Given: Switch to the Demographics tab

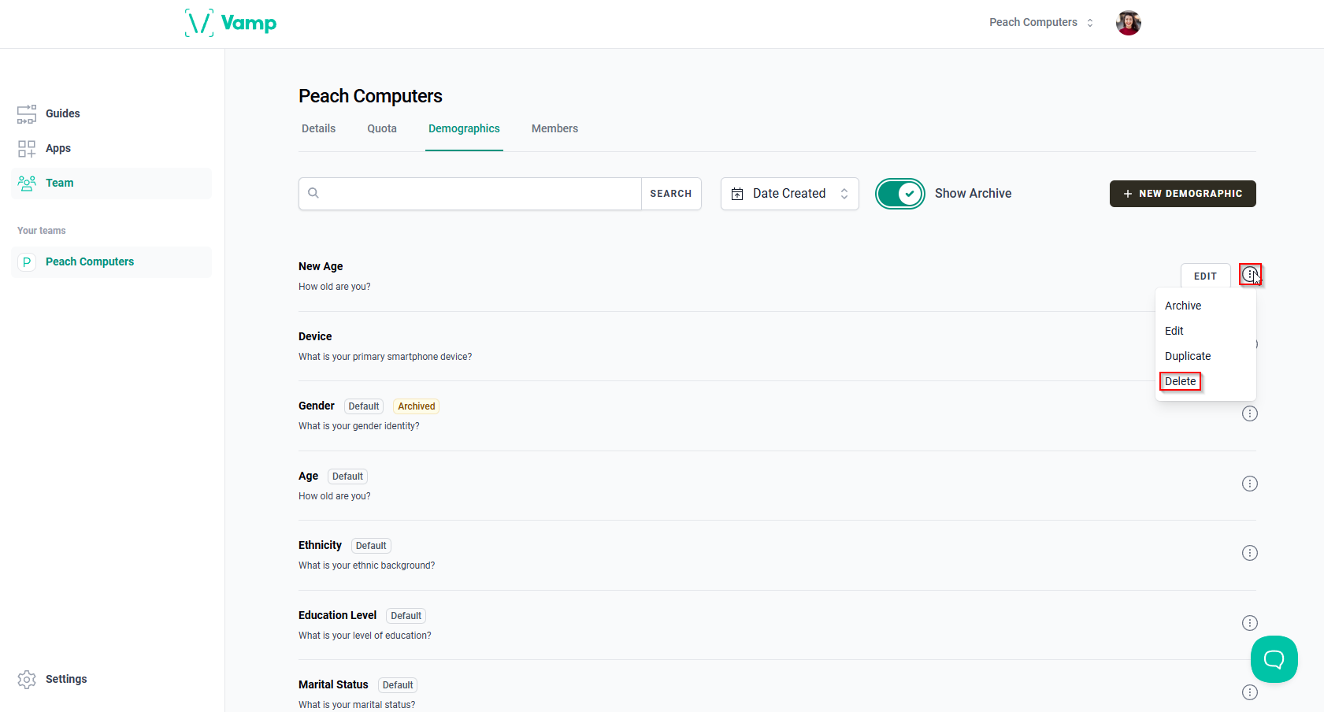Looking at the screenshot, I should click(x=464, y=128).
